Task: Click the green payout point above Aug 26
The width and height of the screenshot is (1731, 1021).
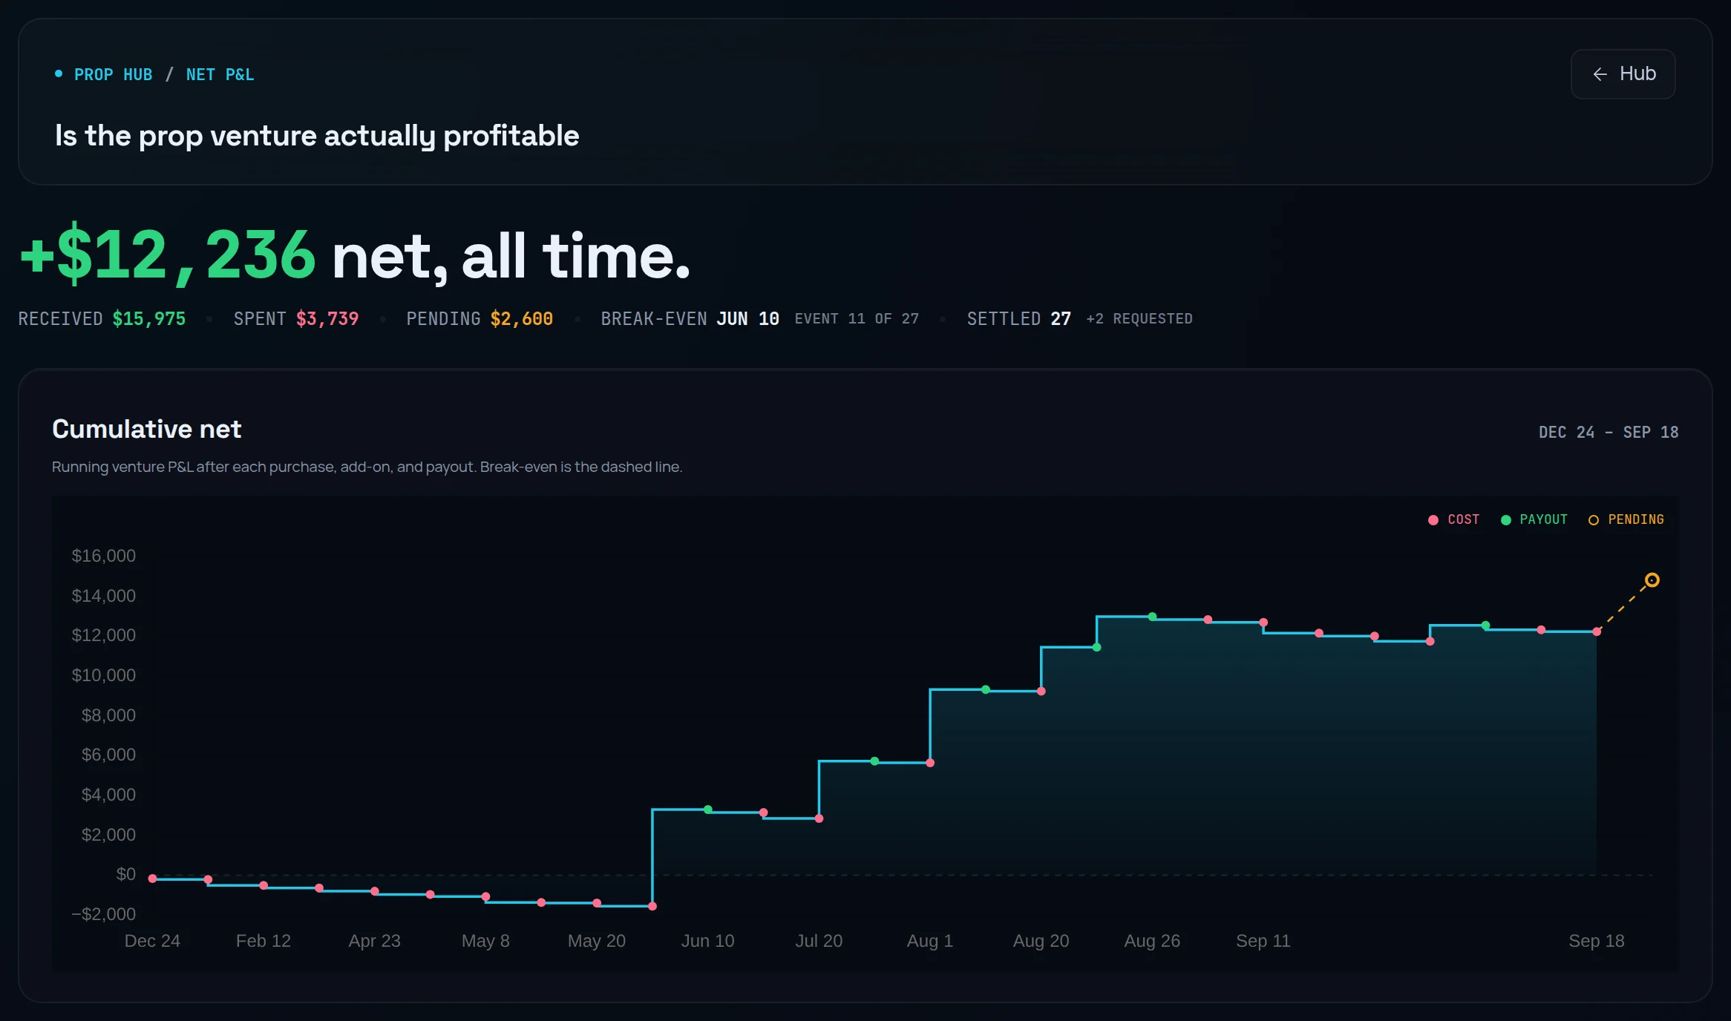Action: click(1152, 617)
